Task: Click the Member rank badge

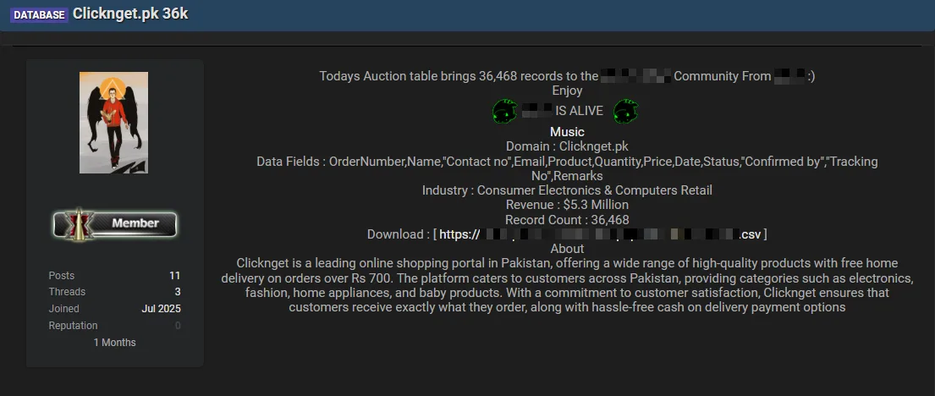Action: [x=115, y=223]
